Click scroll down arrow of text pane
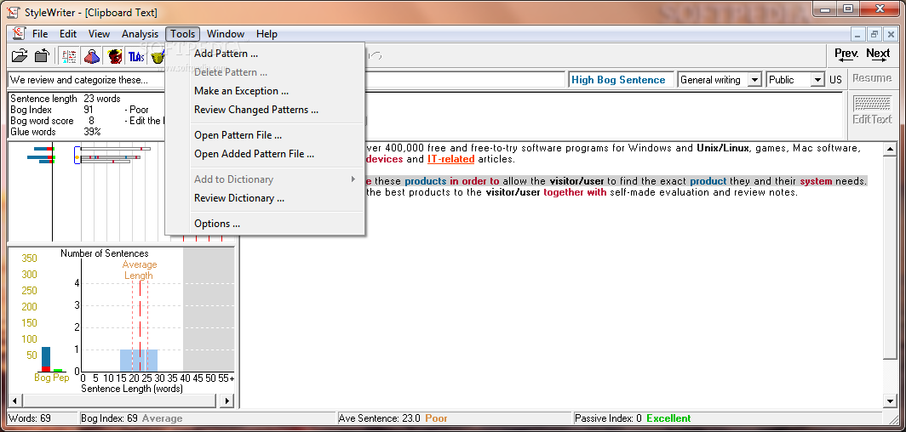This screenshot has width=906, height=432. pyautogui.click(x=890, y=401)
